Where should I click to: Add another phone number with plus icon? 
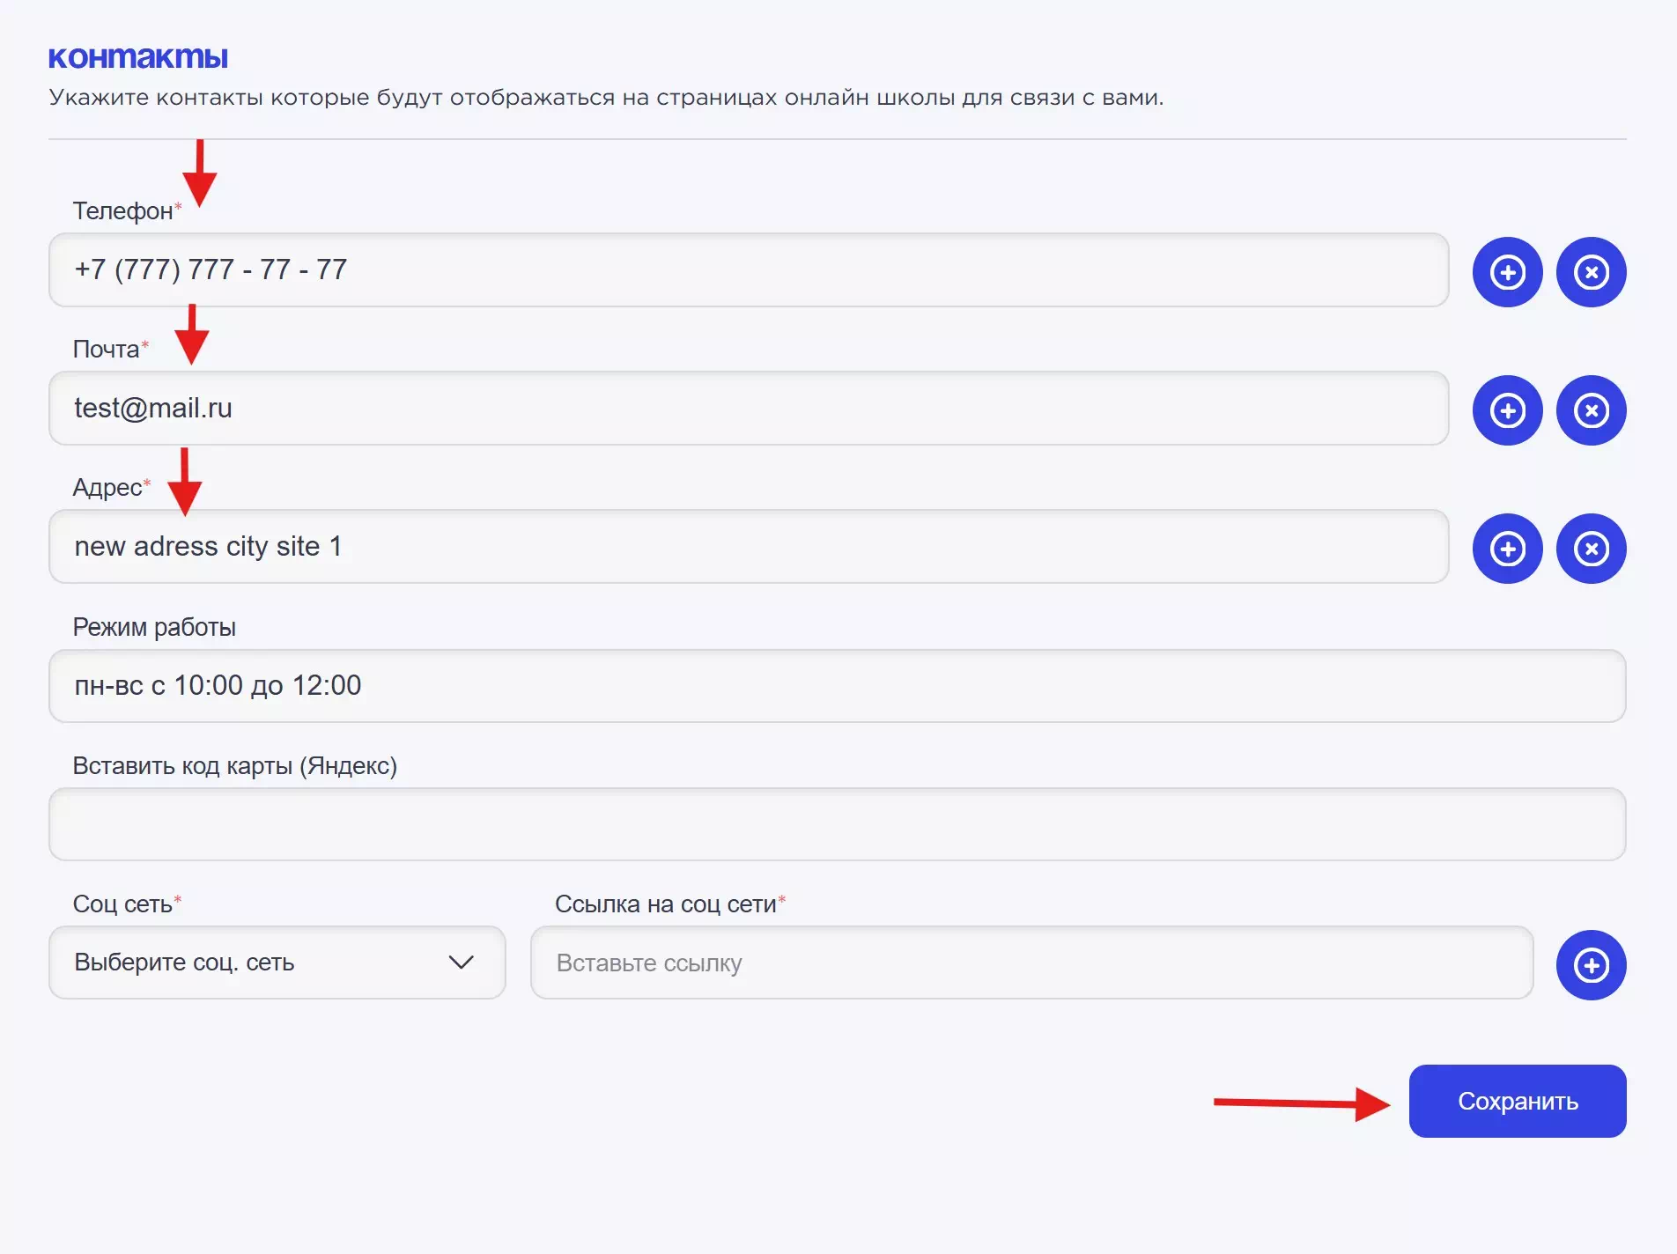pos(1507,272)
